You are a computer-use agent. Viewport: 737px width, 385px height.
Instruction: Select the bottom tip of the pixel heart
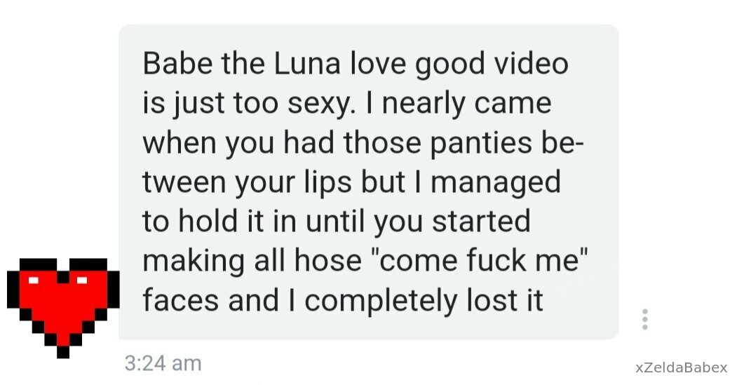pyautogui.click(x=63, y=353)
